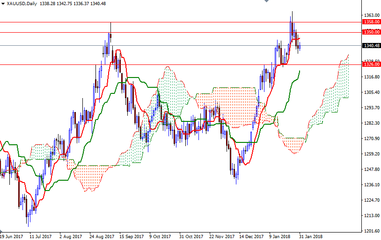Screen dimensions: 381x240
Task: Click the 1340.48 current price tag
Action: (371, 45)
